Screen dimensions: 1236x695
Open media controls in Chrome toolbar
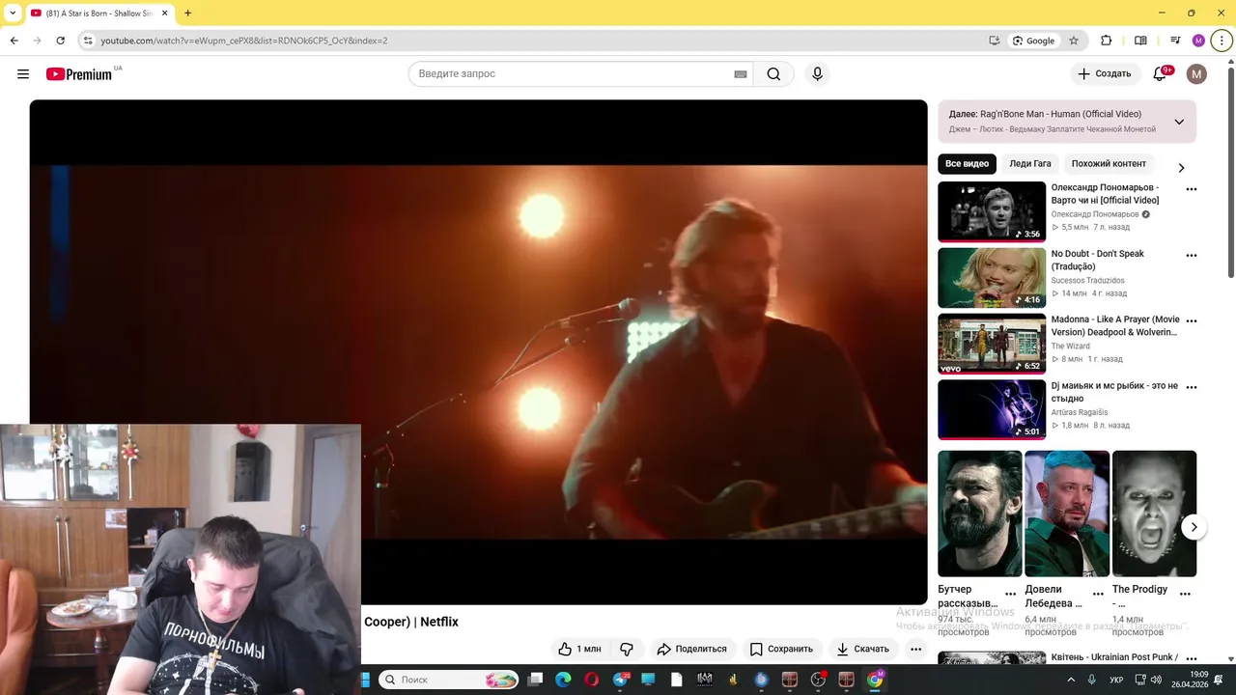tap(1174, 41)
